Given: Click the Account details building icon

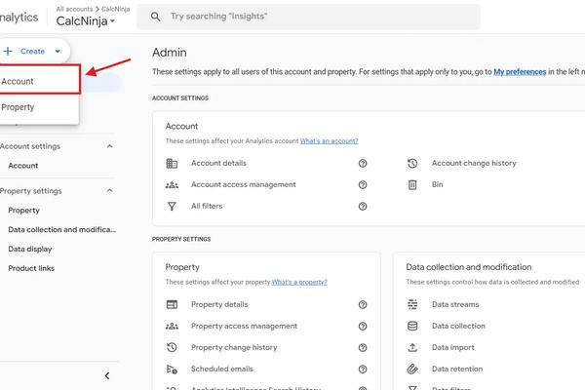Looking at the screenshot, I should tap(172, 163).
